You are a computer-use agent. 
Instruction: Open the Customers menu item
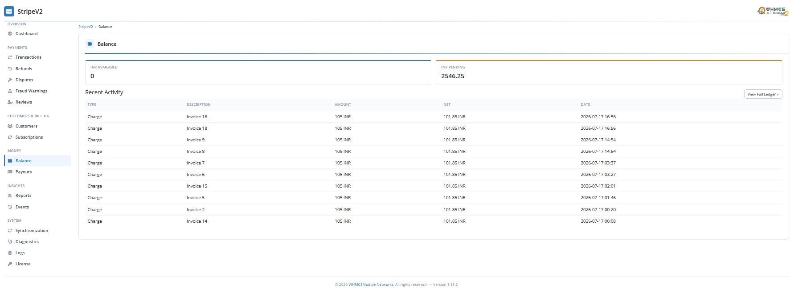pyautogui.click(x=37, y=126)
